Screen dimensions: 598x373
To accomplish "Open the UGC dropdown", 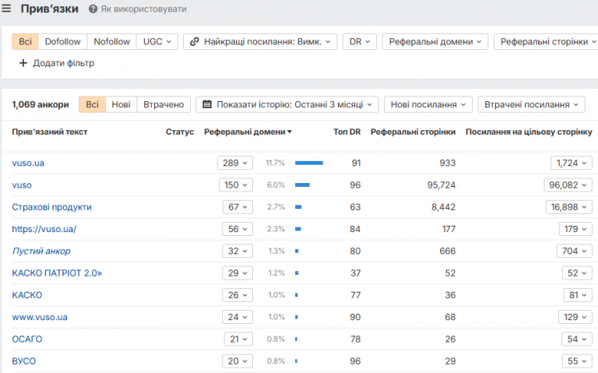I will (157, 41).
